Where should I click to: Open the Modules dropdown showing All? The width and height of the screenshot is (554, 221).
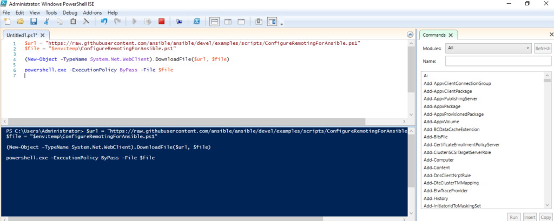point(488,48)
